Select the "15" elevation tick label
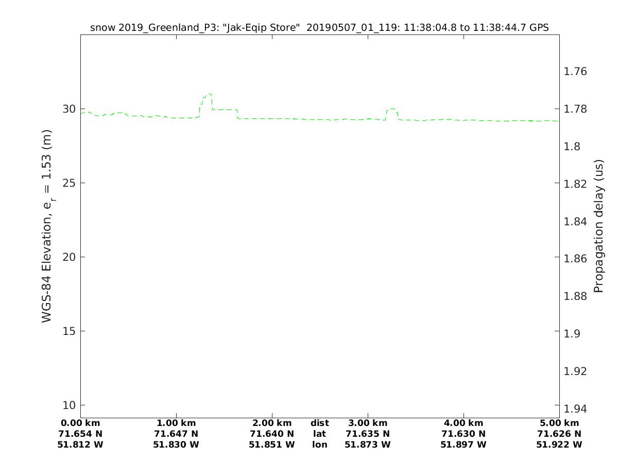This screenshot has width=618, height=463. pos(69,331)
